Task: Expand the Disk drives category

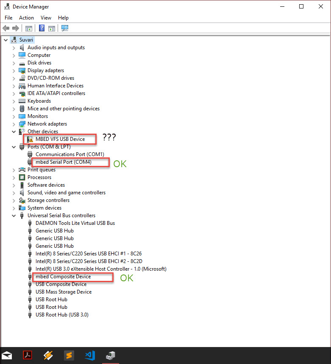Action: 14,63
